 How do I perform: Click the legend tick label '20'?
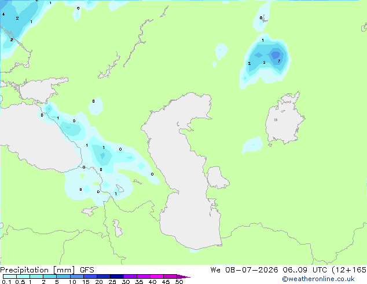(99, 282)
